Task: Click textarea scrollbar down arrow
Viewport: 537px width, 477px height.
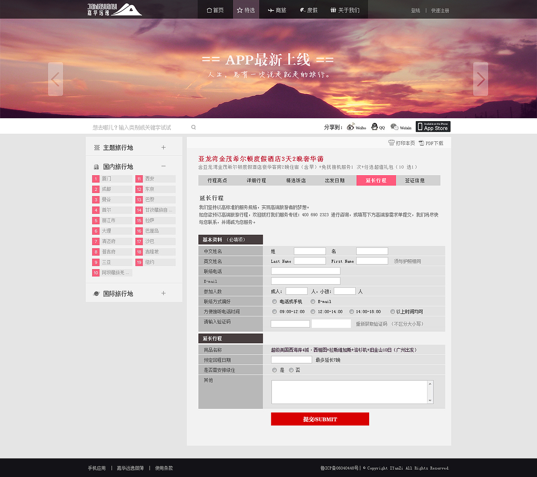Action: point(430,401)
